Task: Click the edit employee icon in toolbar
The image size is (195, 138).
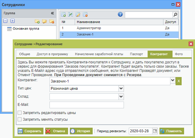Action: (78, 15)
